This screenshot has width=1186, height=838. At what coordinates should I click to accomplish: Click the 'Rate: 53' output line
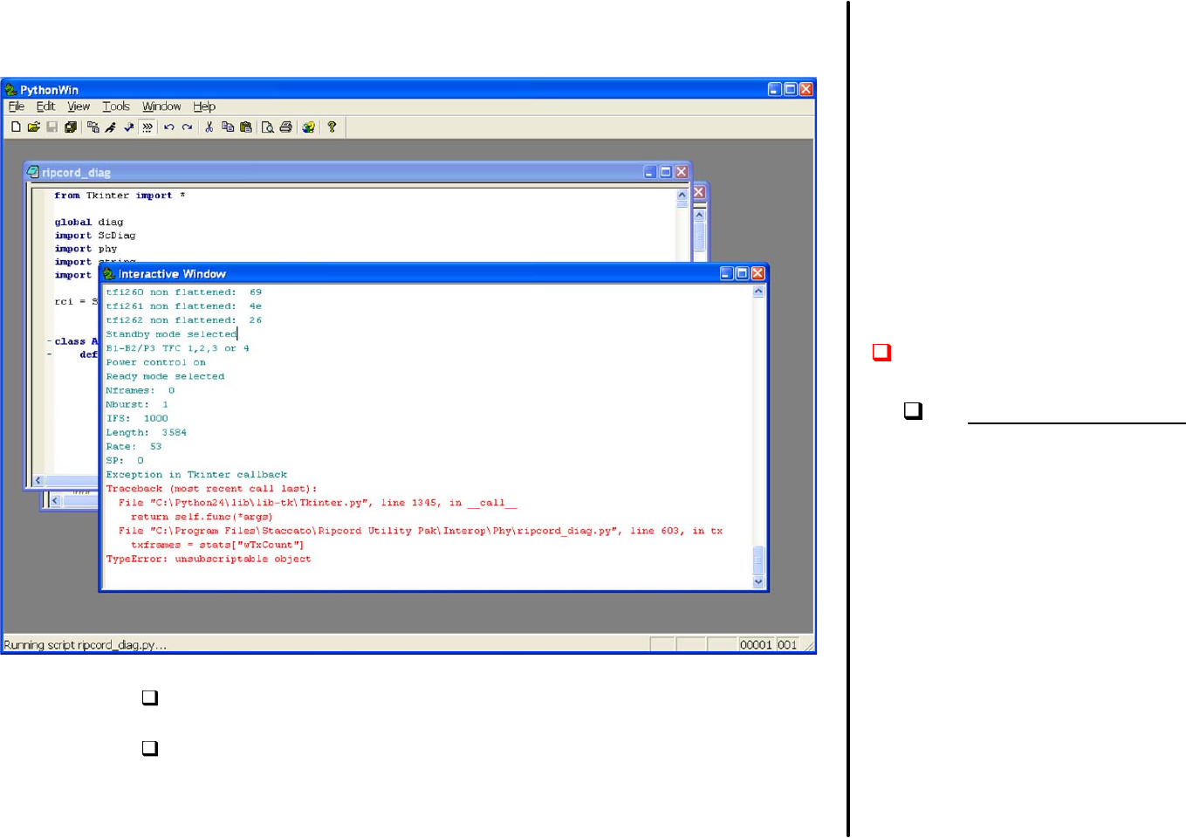click(x=134, y=446)
